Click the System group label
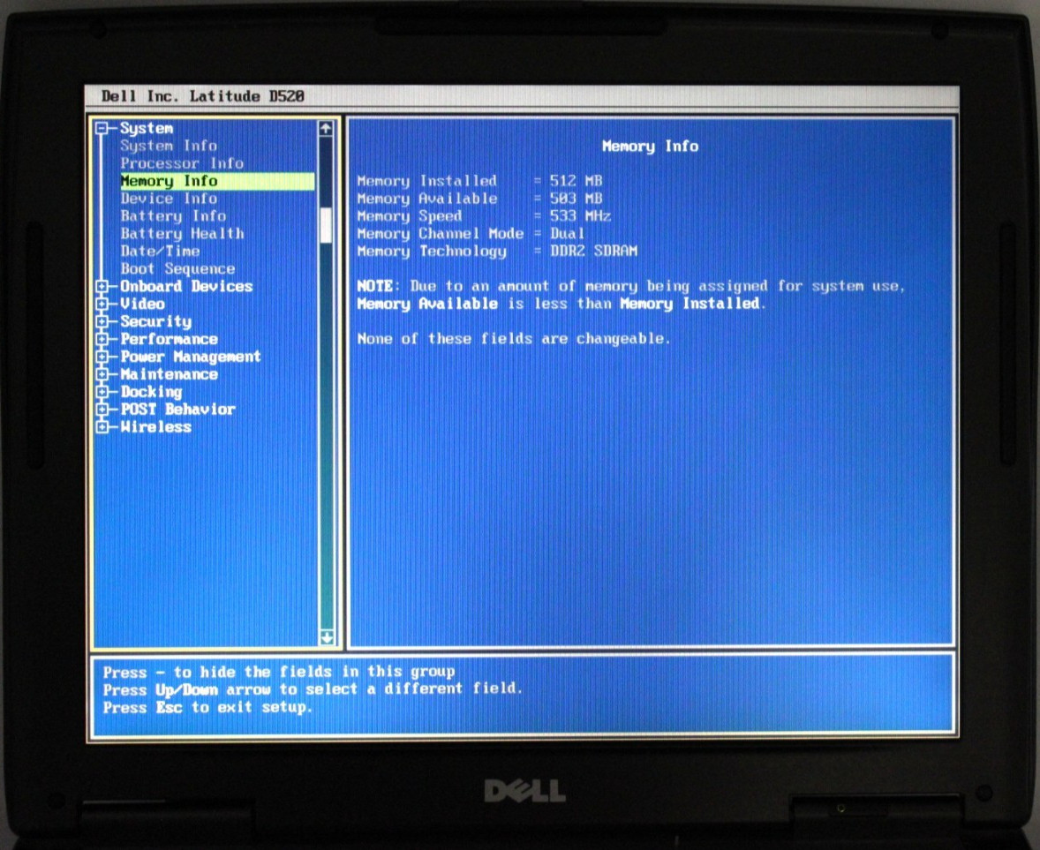The width and height of the screenshot is (1040, 850). tap(147, 128)
